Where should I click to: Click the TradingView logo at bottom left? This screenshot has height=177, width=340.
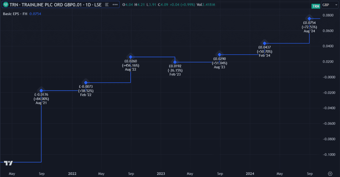8,163
